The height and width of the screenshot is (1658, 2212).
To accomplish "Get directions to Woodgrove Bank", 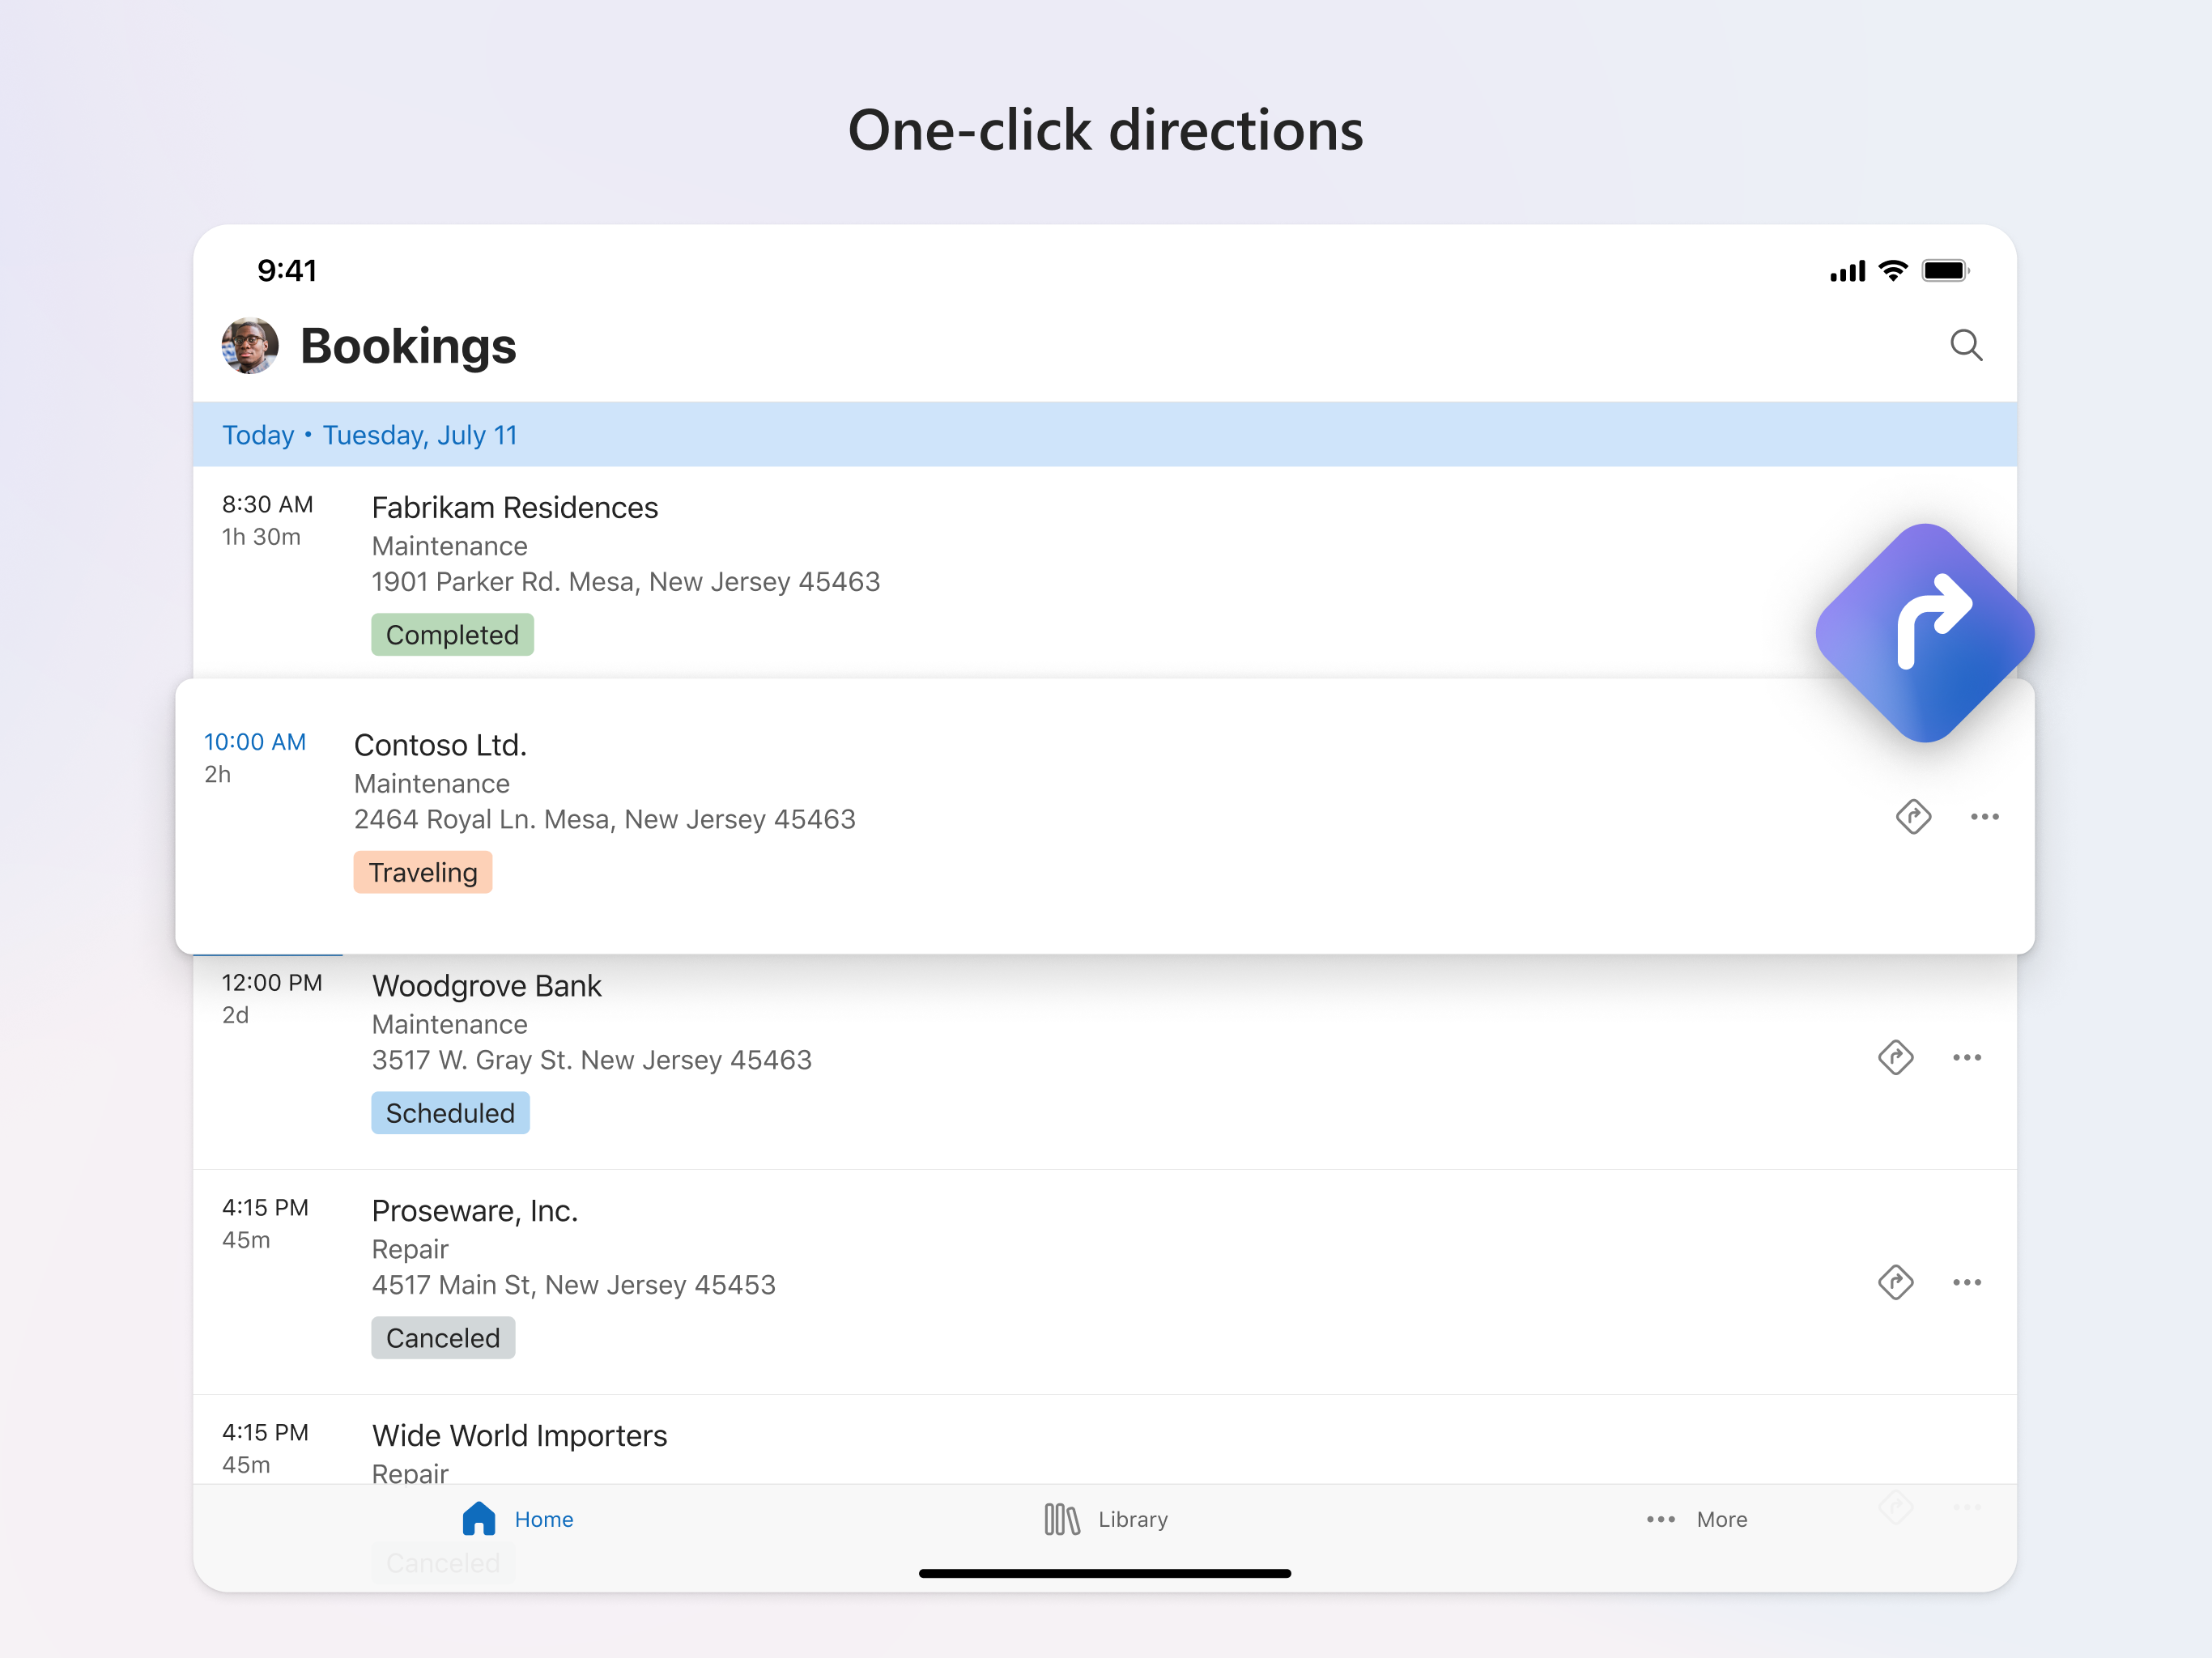I will click(x=1895, y=1057).
